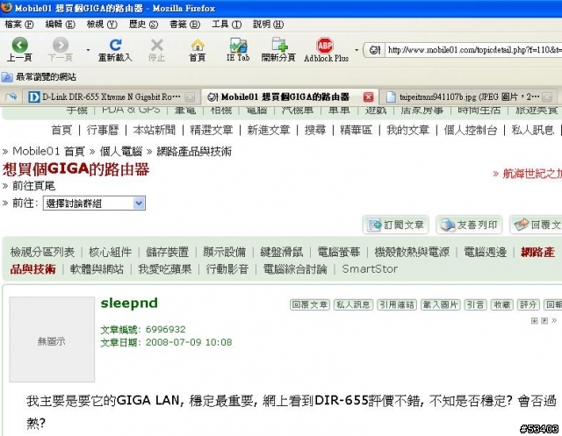This screenshot has width=562, height=436.
Task: Open the IE Tab toolbar icon
Action: 238,45
